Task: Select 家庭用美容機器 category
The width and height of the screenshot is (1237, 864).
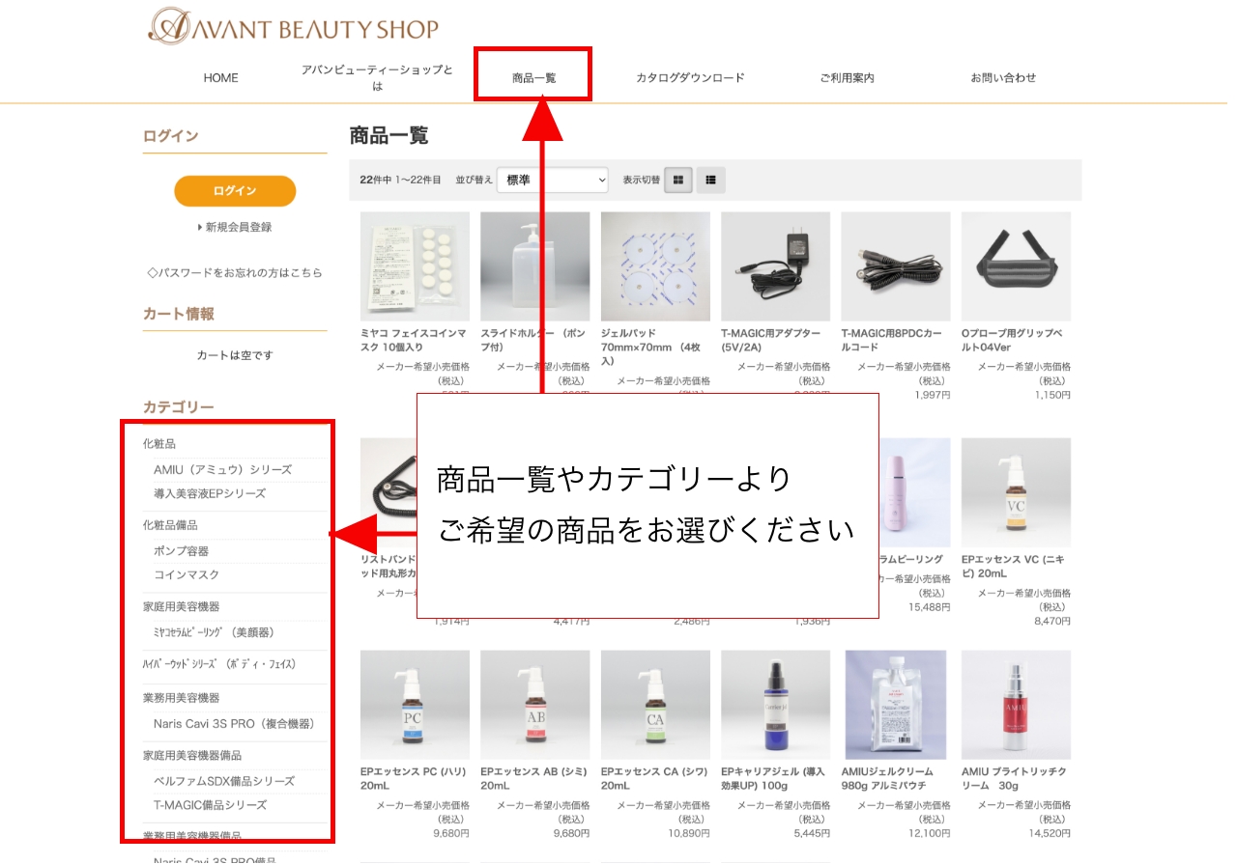Action: click(x=181, y=606)
